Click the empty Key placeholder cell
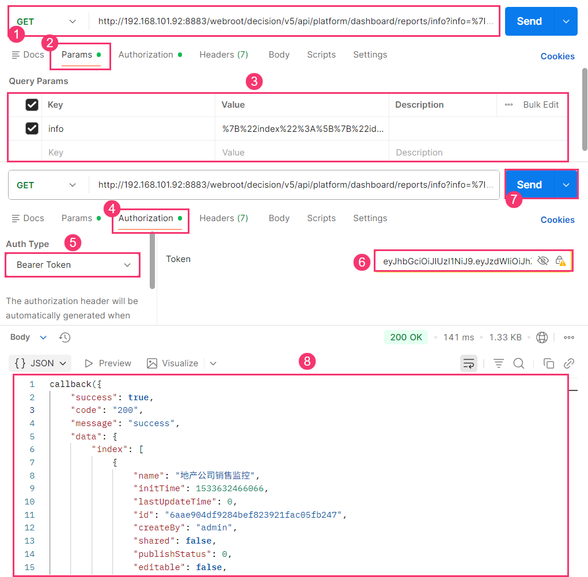The height and width of the screenshot is (577, 588). pos(128,152)
